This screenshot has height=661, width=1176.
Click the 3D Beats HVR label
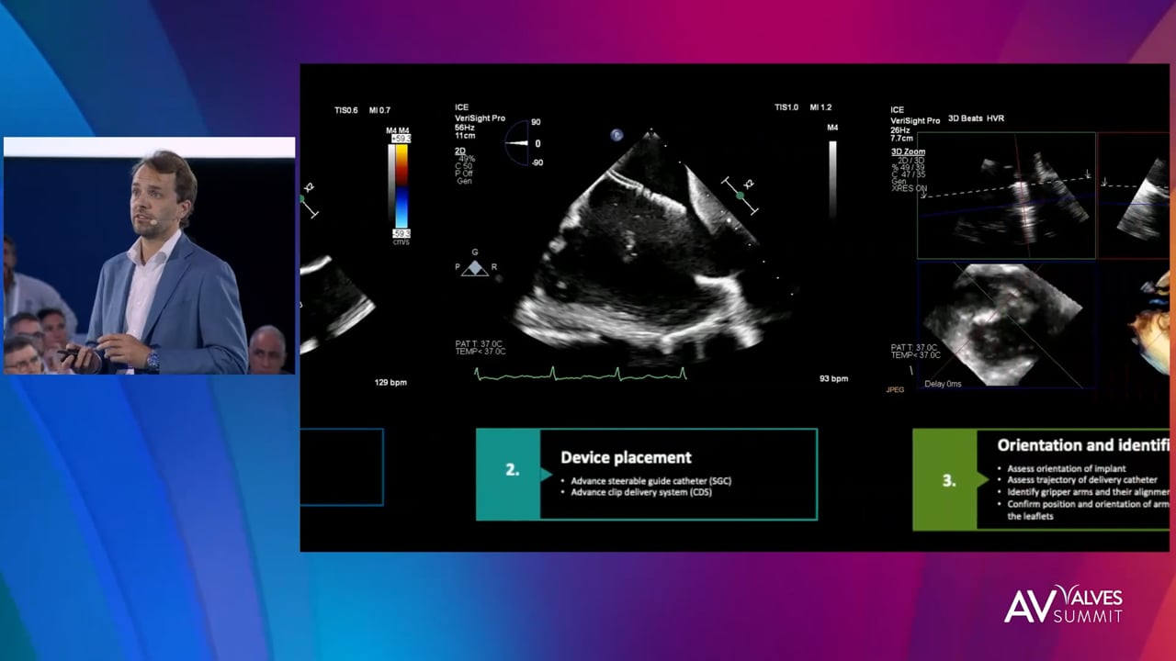point(975,119)
